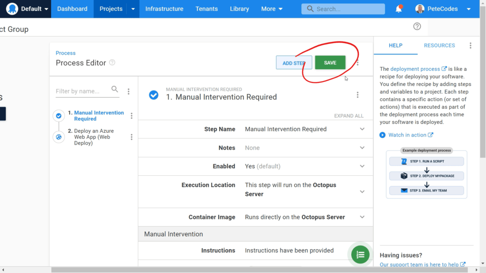486x273 pixels.
Task: Open the overflow menu for step 1 in sidebar
Action: pos(131,116)
